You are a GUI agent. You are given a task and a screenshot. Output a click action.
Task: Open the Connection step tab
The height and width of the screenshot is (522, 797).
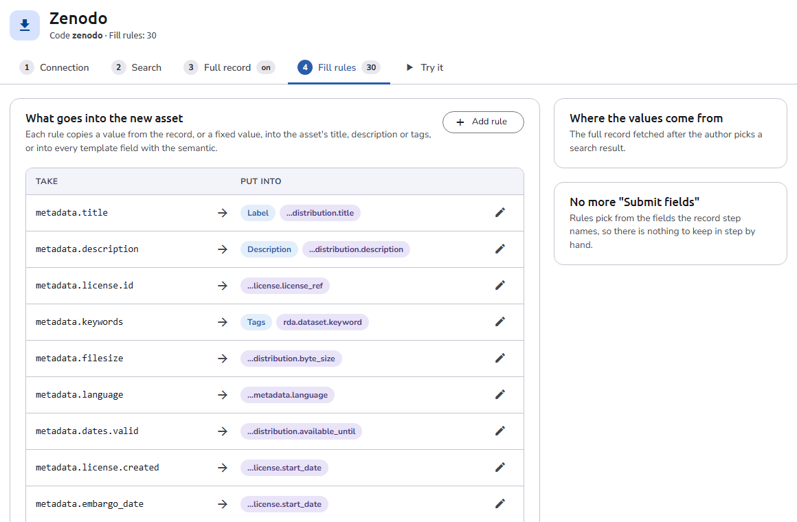[x=54, y=67]
